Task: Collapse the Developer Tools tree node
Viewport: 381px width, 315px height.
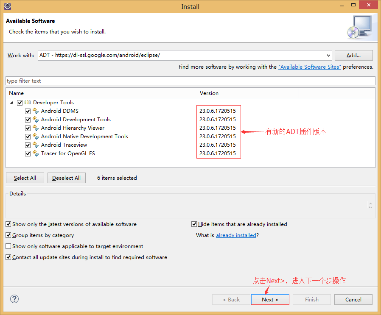Action: [11, 103]
